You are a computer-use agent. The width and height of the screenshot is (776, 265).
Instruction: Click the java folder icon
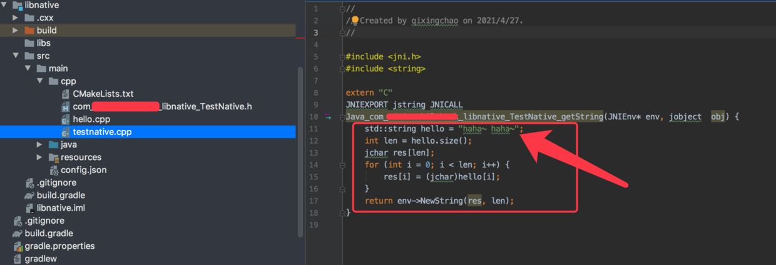pos(53,144)
